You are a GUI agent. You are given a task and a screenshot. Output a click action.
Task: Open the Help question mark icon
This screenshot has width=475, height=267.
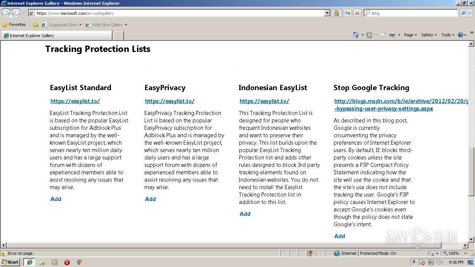461,35
